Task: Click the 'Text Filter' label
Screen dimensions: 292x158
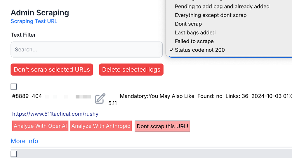Action: tap(23, 35)
